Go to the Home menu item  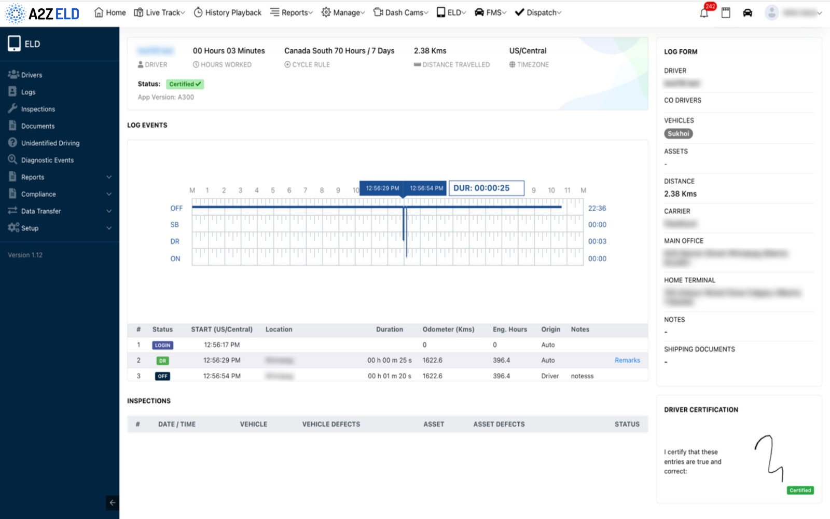(110, 12)
